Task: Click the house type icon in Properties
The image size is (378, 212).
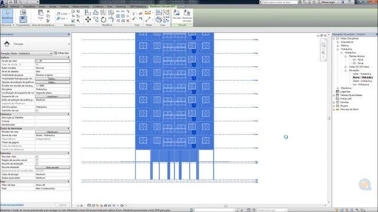Action: 6,44
